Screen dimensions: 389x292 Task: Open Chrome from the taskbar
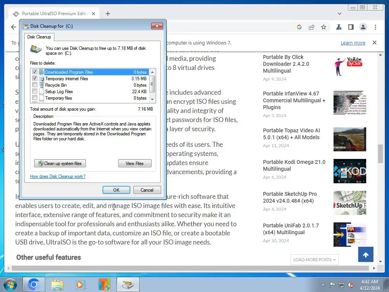(x=34, y=284)
